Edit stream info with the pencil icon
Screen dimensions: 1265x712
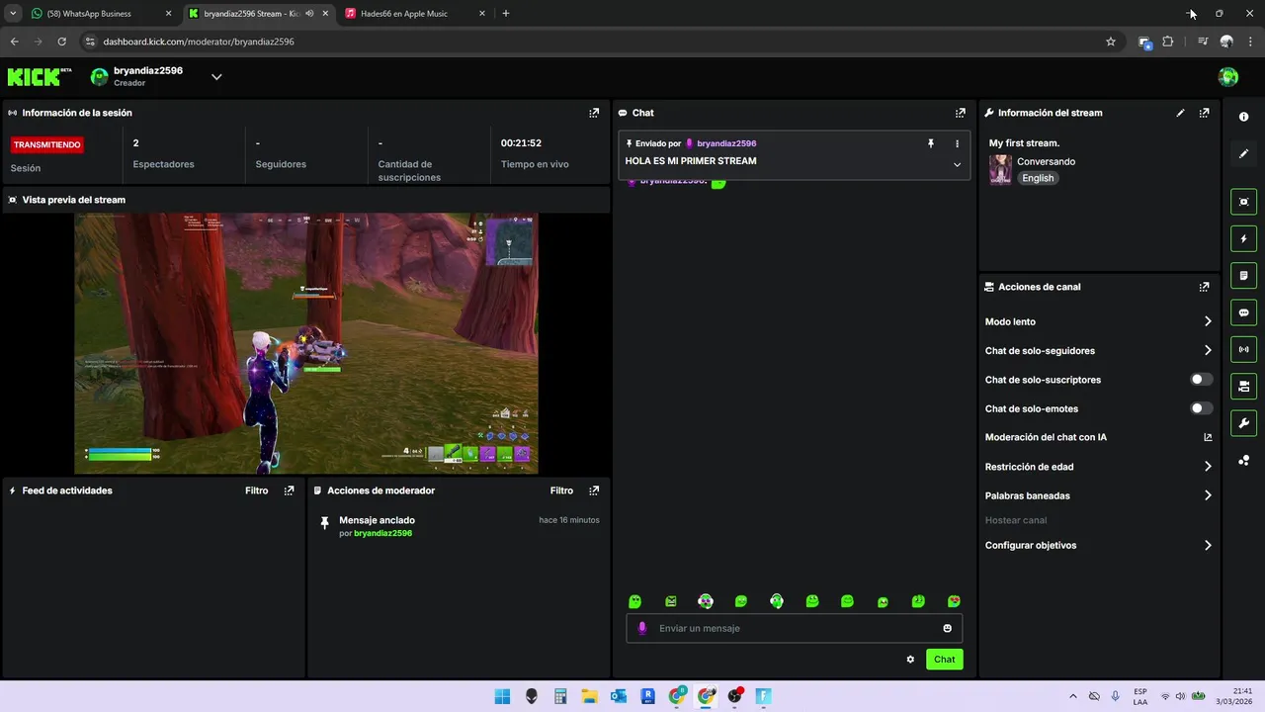click(x=1180, y=113)
